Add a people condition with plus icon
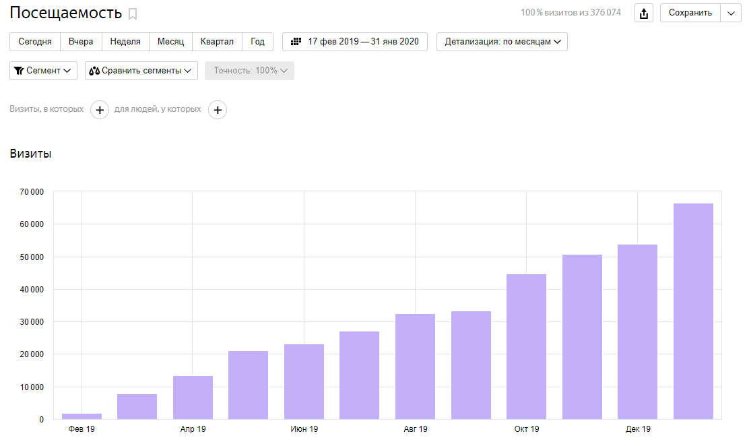The image size is (749, 446). [x=218, y=110]
